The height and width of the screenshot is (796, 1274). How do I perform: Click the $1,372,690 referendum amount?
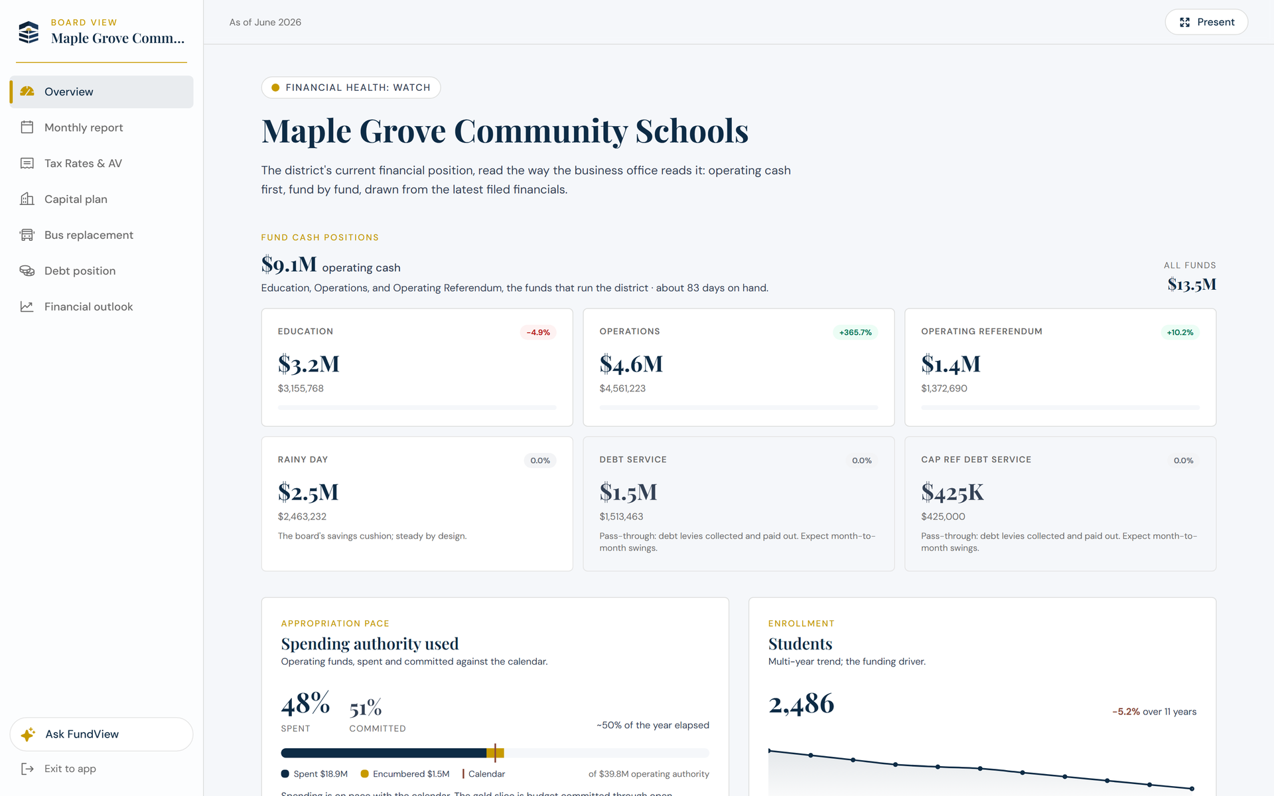tap(944, 389)
